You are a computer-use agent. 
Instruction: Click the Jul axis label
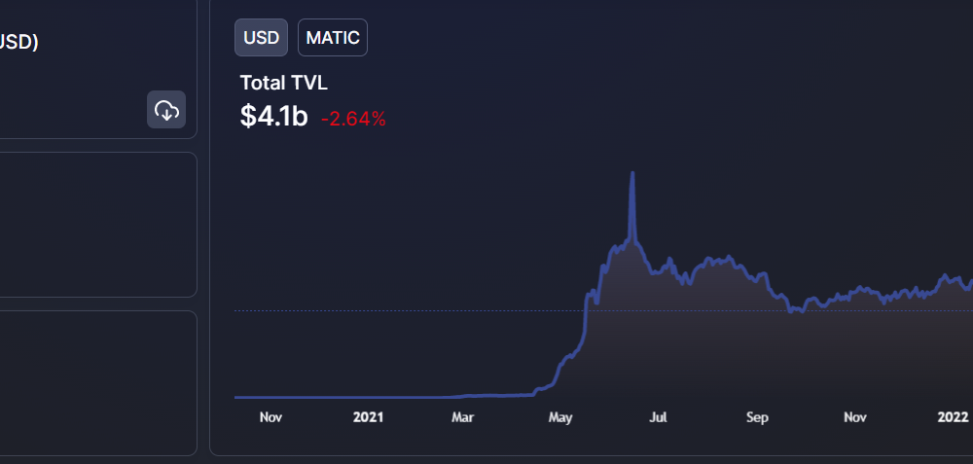pyautogui.click(x=658, y=417)
